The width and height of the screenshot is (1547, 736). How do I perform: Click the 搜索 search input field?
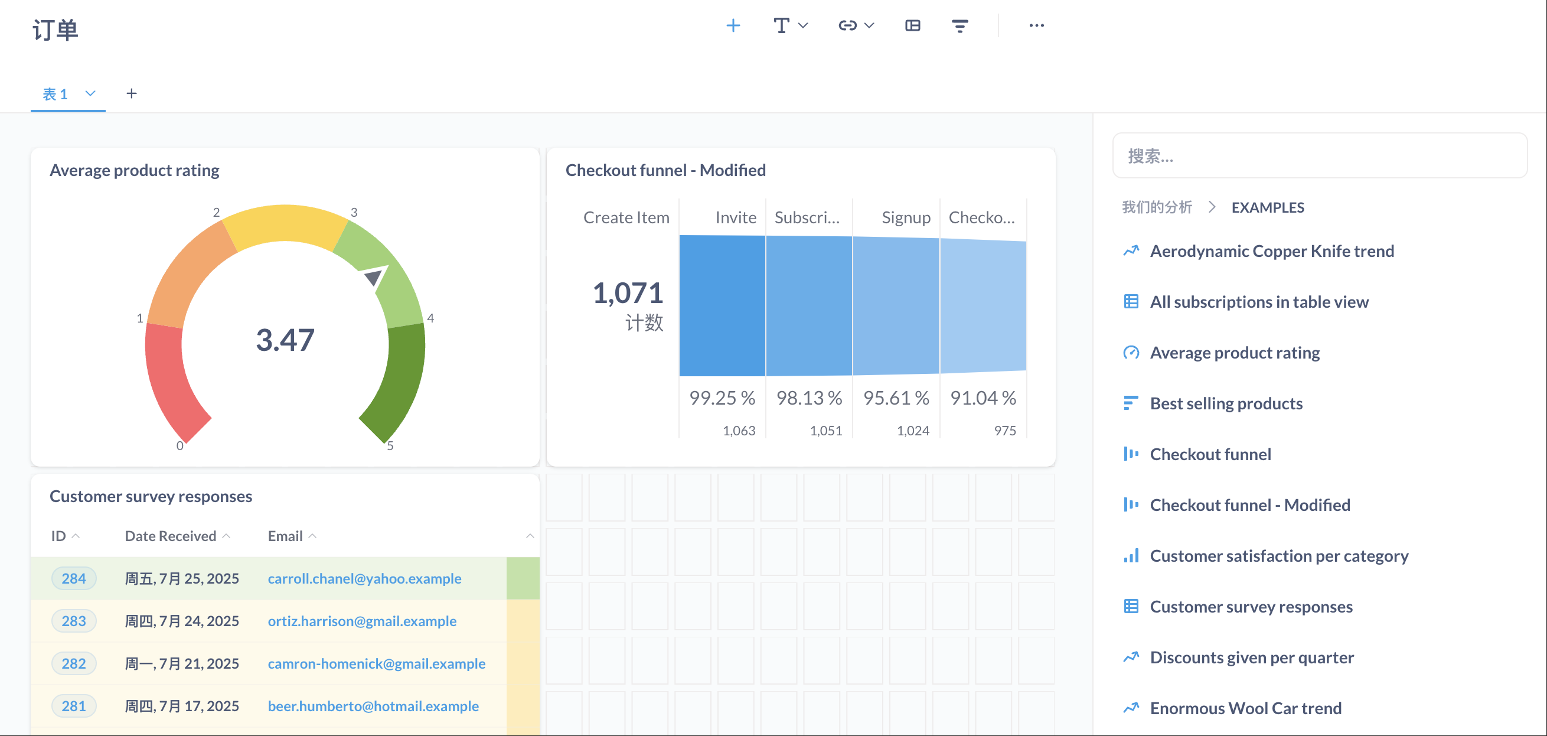click(1320, 156)
